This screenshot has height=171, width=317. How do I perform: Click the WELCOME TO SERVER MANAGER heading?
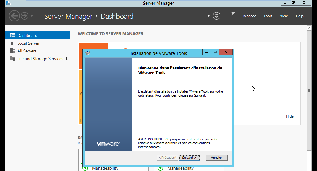111,34
